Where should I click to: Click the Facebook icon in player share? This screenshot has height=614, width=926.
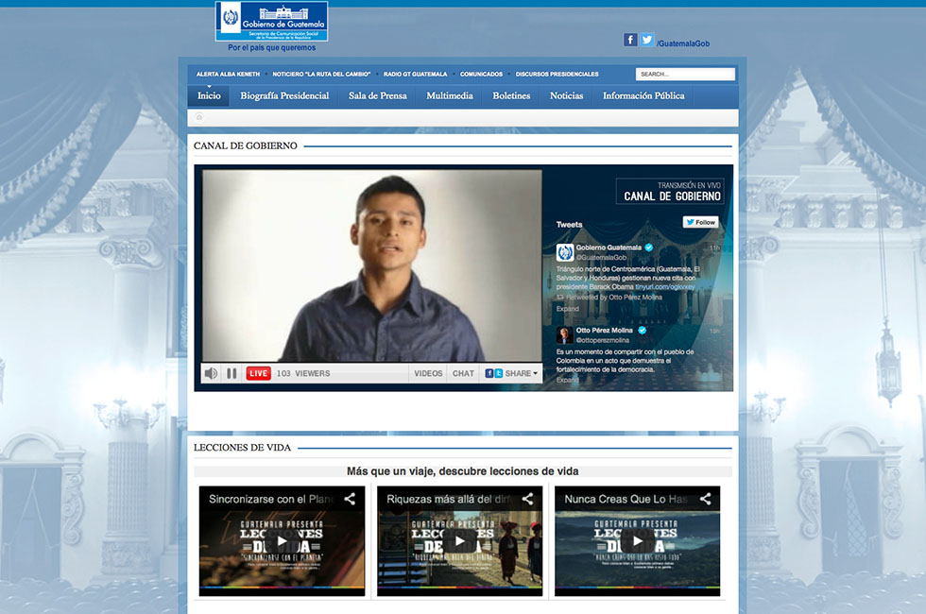pos(489,373)
